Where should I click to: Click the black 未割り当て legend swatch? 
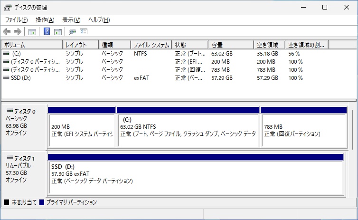click(7, 202)
